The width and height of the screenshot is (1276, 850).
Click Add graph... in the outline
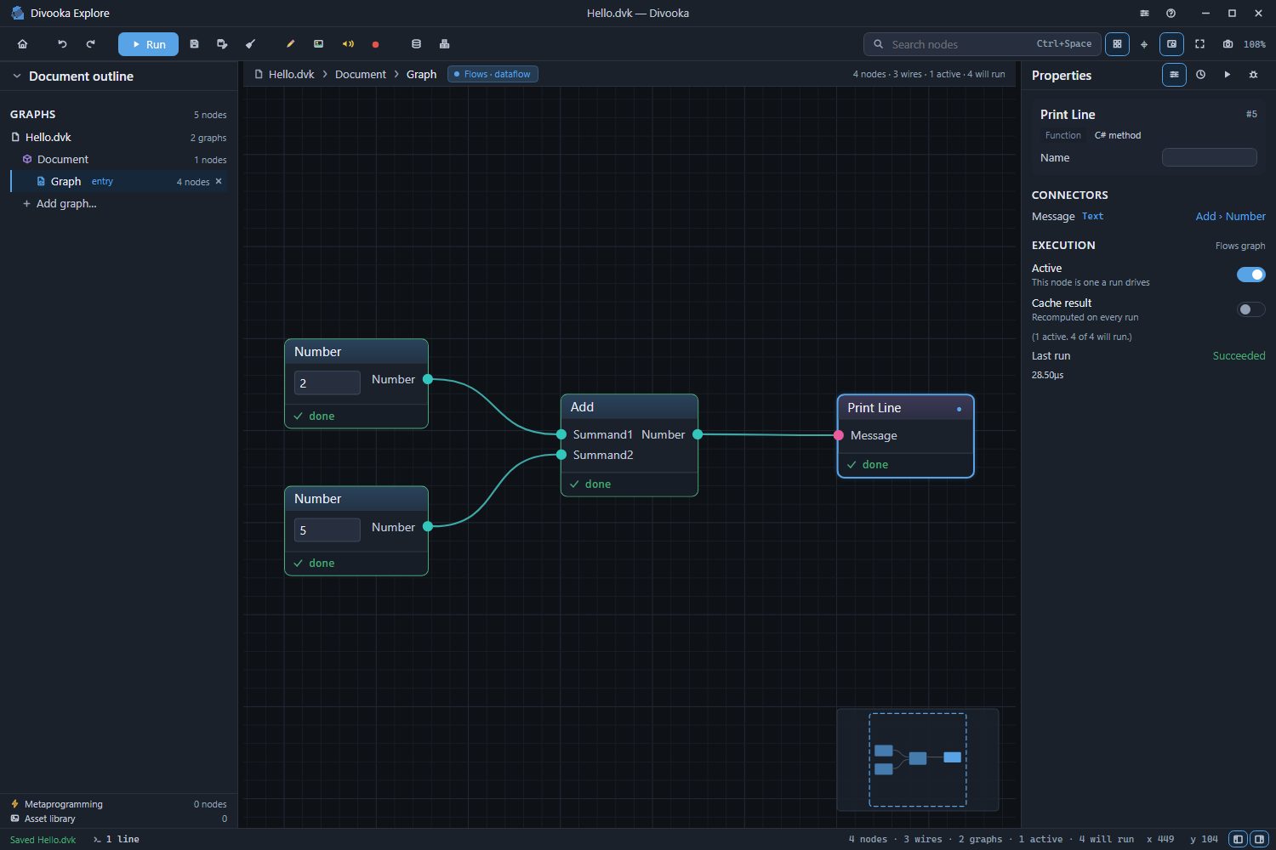[60, 204]
